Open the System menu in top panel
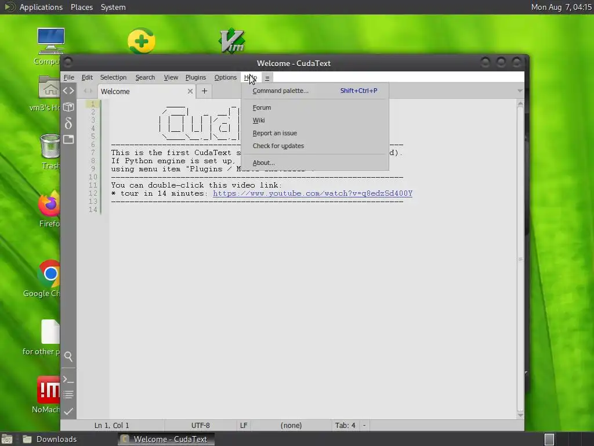This screenshot has width=594, height=446. (113, 7)
